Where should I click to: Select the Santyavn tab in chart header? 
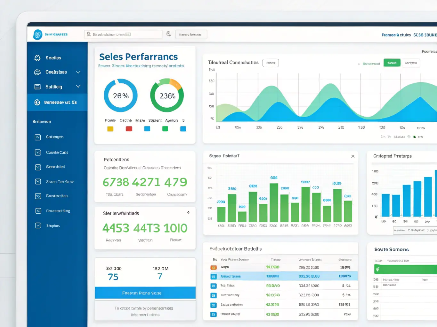point(411,63)
